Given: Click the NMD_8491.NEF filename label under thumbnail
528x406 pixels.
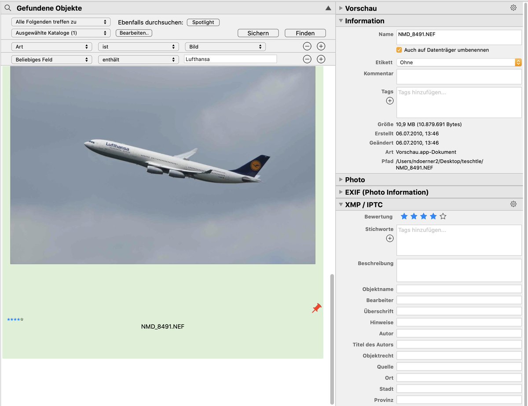Looking at the screenshot, I should coord(162,327).
